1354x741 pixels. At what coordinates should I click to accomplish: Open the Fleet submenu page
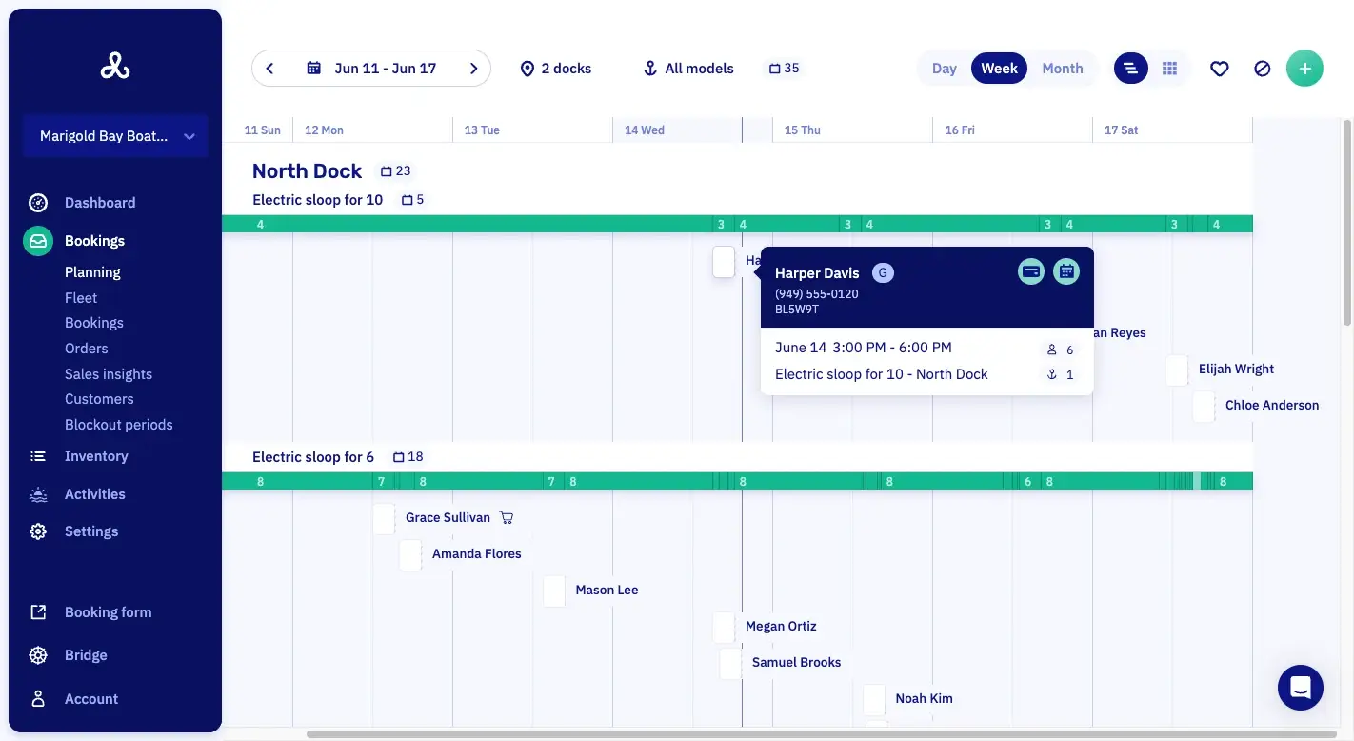[81, 298]
